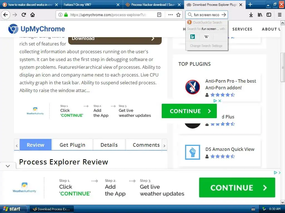Open AdChoices icon on middle ad
The height and width of the screenshot is (213, 285).
[x=215, y=101]
